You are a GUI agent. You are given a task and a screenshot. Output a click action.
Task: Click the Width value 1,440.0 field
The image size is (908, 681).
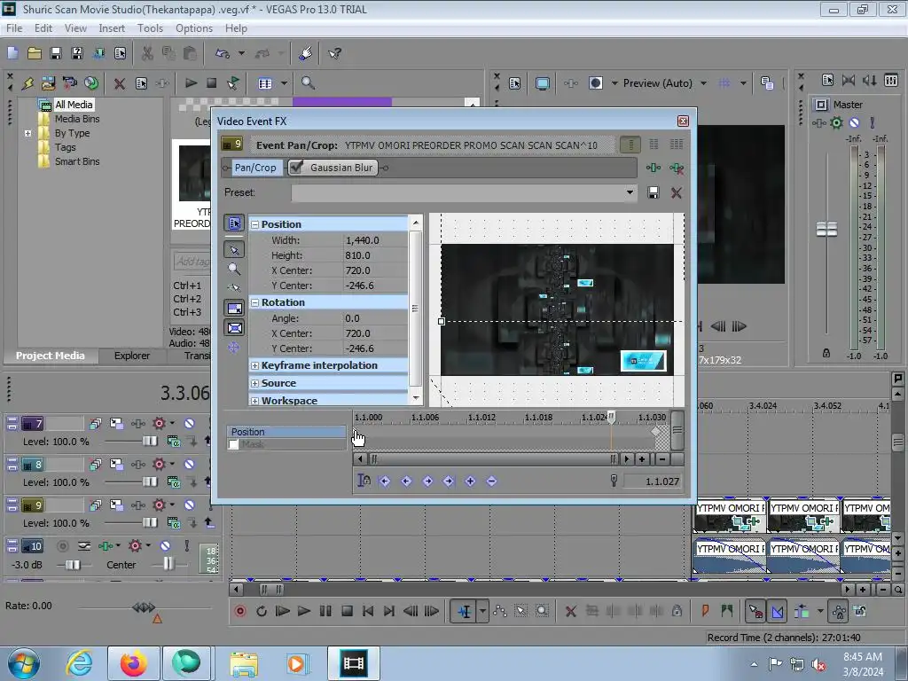375,240
